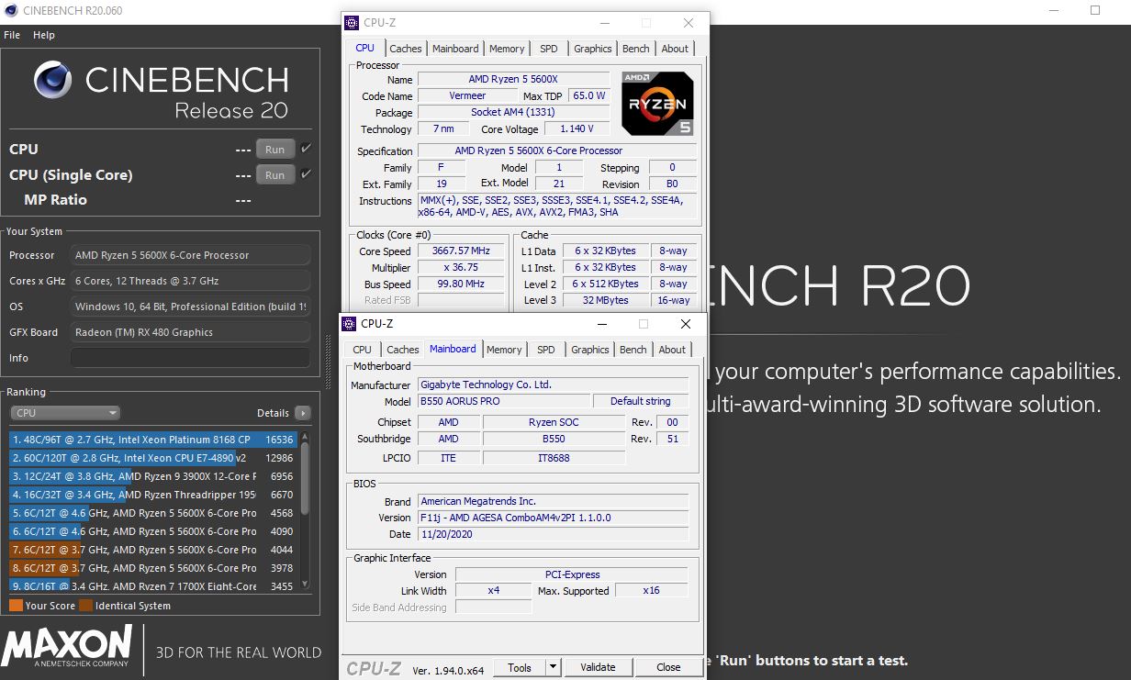Open Graphics tab in upper CPU-Z window
This screenshot has height=680, width=1131.
[x=592, y=49]
